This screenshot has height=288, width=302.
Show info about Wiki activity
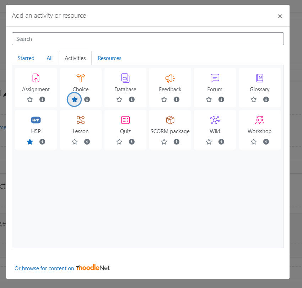click(x=221, y=142)
